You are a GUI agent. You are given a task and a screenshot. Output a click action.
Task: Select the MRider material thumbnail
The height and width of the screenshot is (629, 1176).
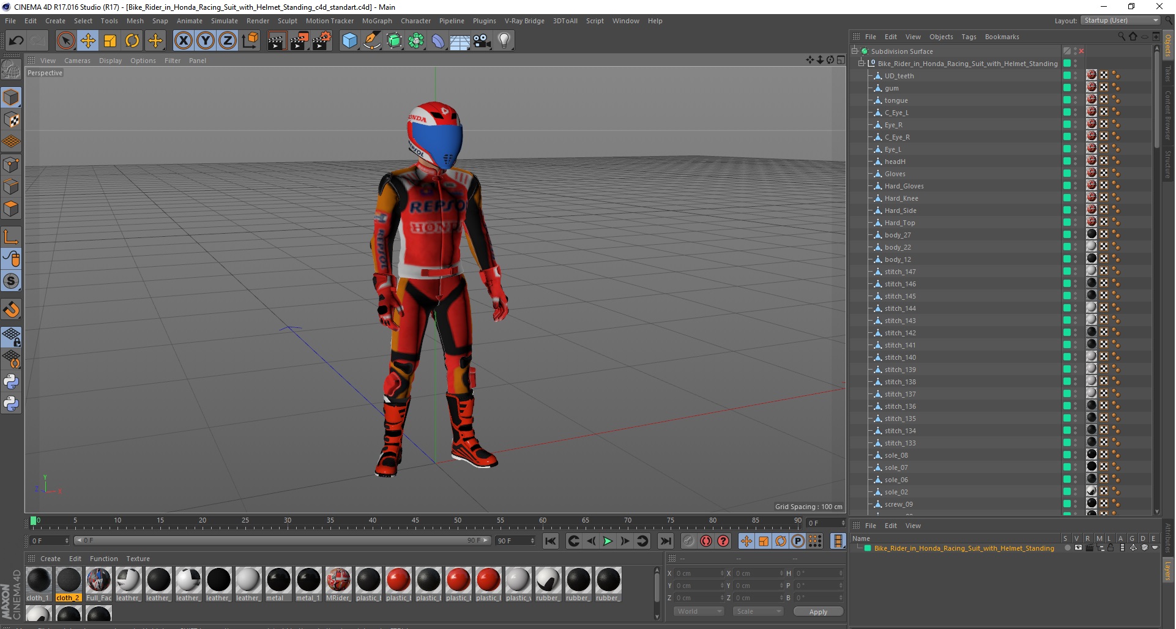(338, 585)
